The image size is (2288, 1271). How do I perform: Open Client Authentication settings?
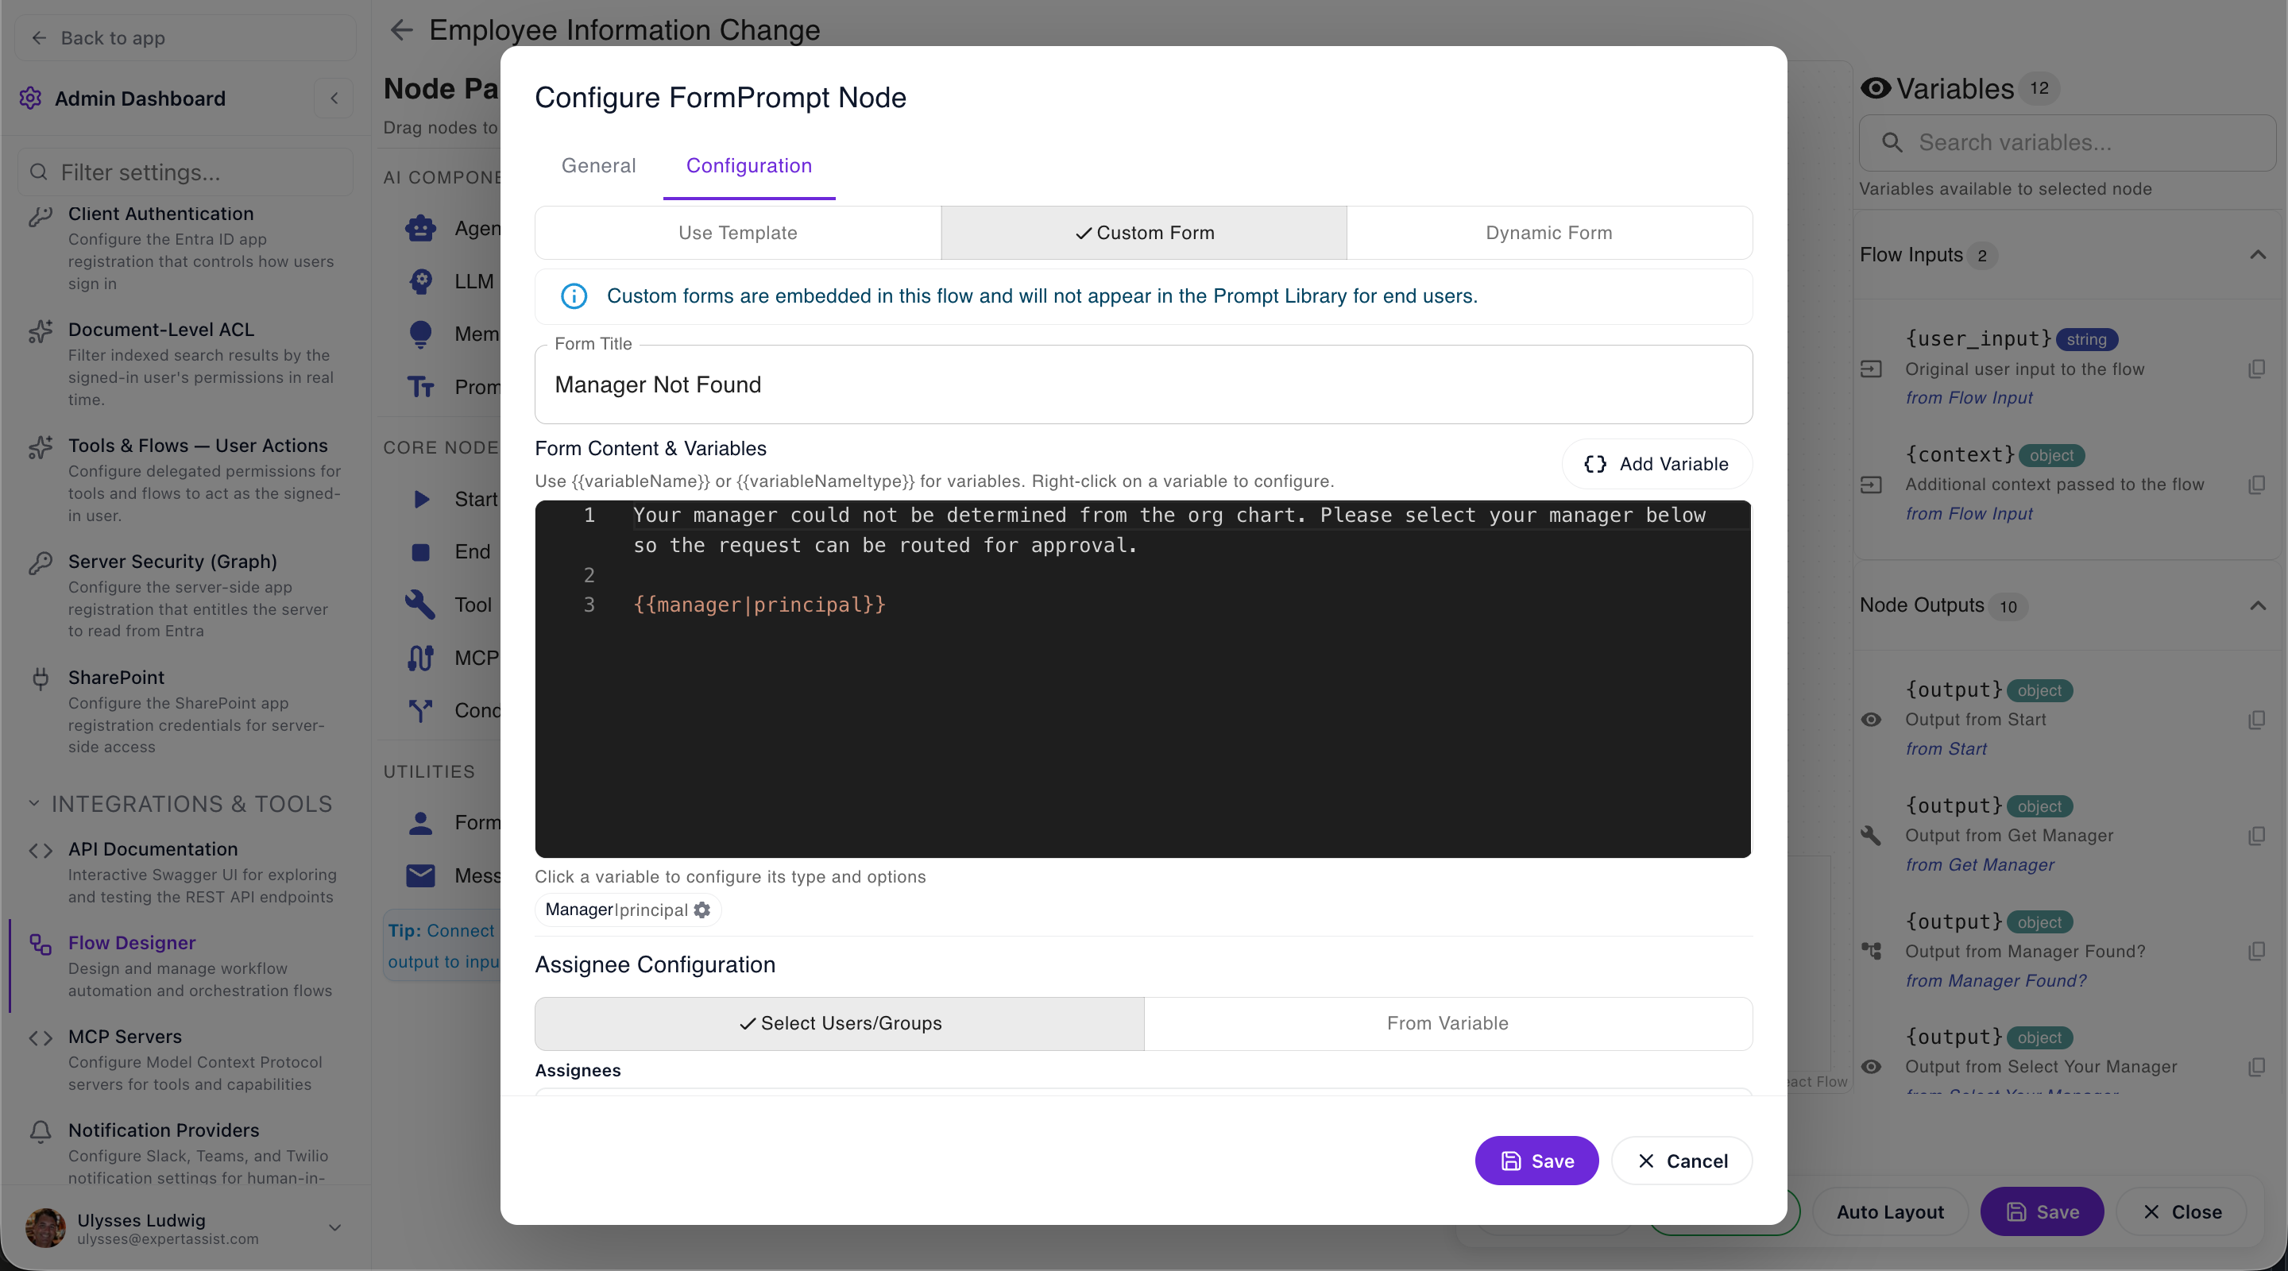click(x=185, y=248)
